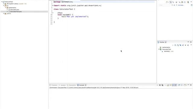Viewport: 193px width, 109px height.
Task: Expand the Calculator.java node
Action: click(x=7, y=9)
